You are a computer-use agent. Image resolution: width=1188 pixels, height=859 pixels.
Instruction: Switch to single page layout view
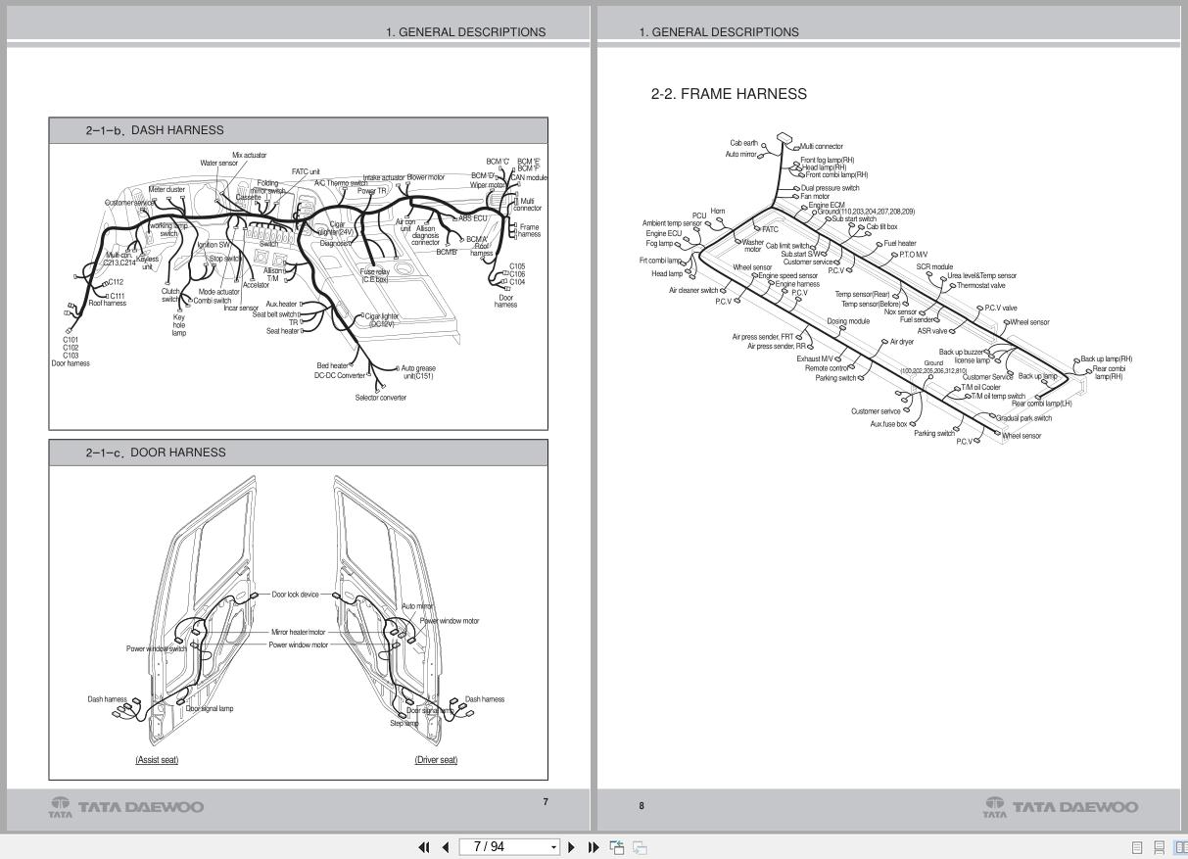pyautogui.click(x=1137, y=846)
